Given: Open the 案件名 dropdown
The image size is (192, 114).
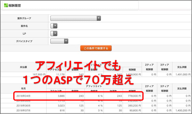Looking at the screenshot, I should [x=54, y=26].
